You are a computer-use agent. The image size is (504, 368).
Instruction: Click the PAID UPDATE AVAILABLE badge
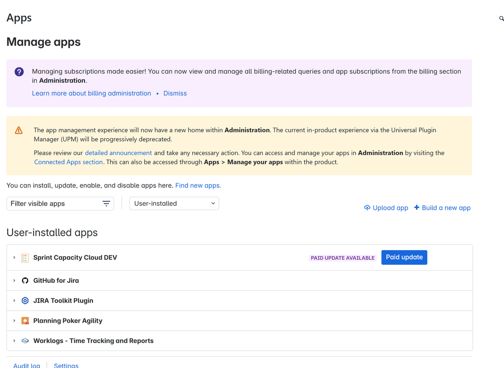[x=343, y=258]
